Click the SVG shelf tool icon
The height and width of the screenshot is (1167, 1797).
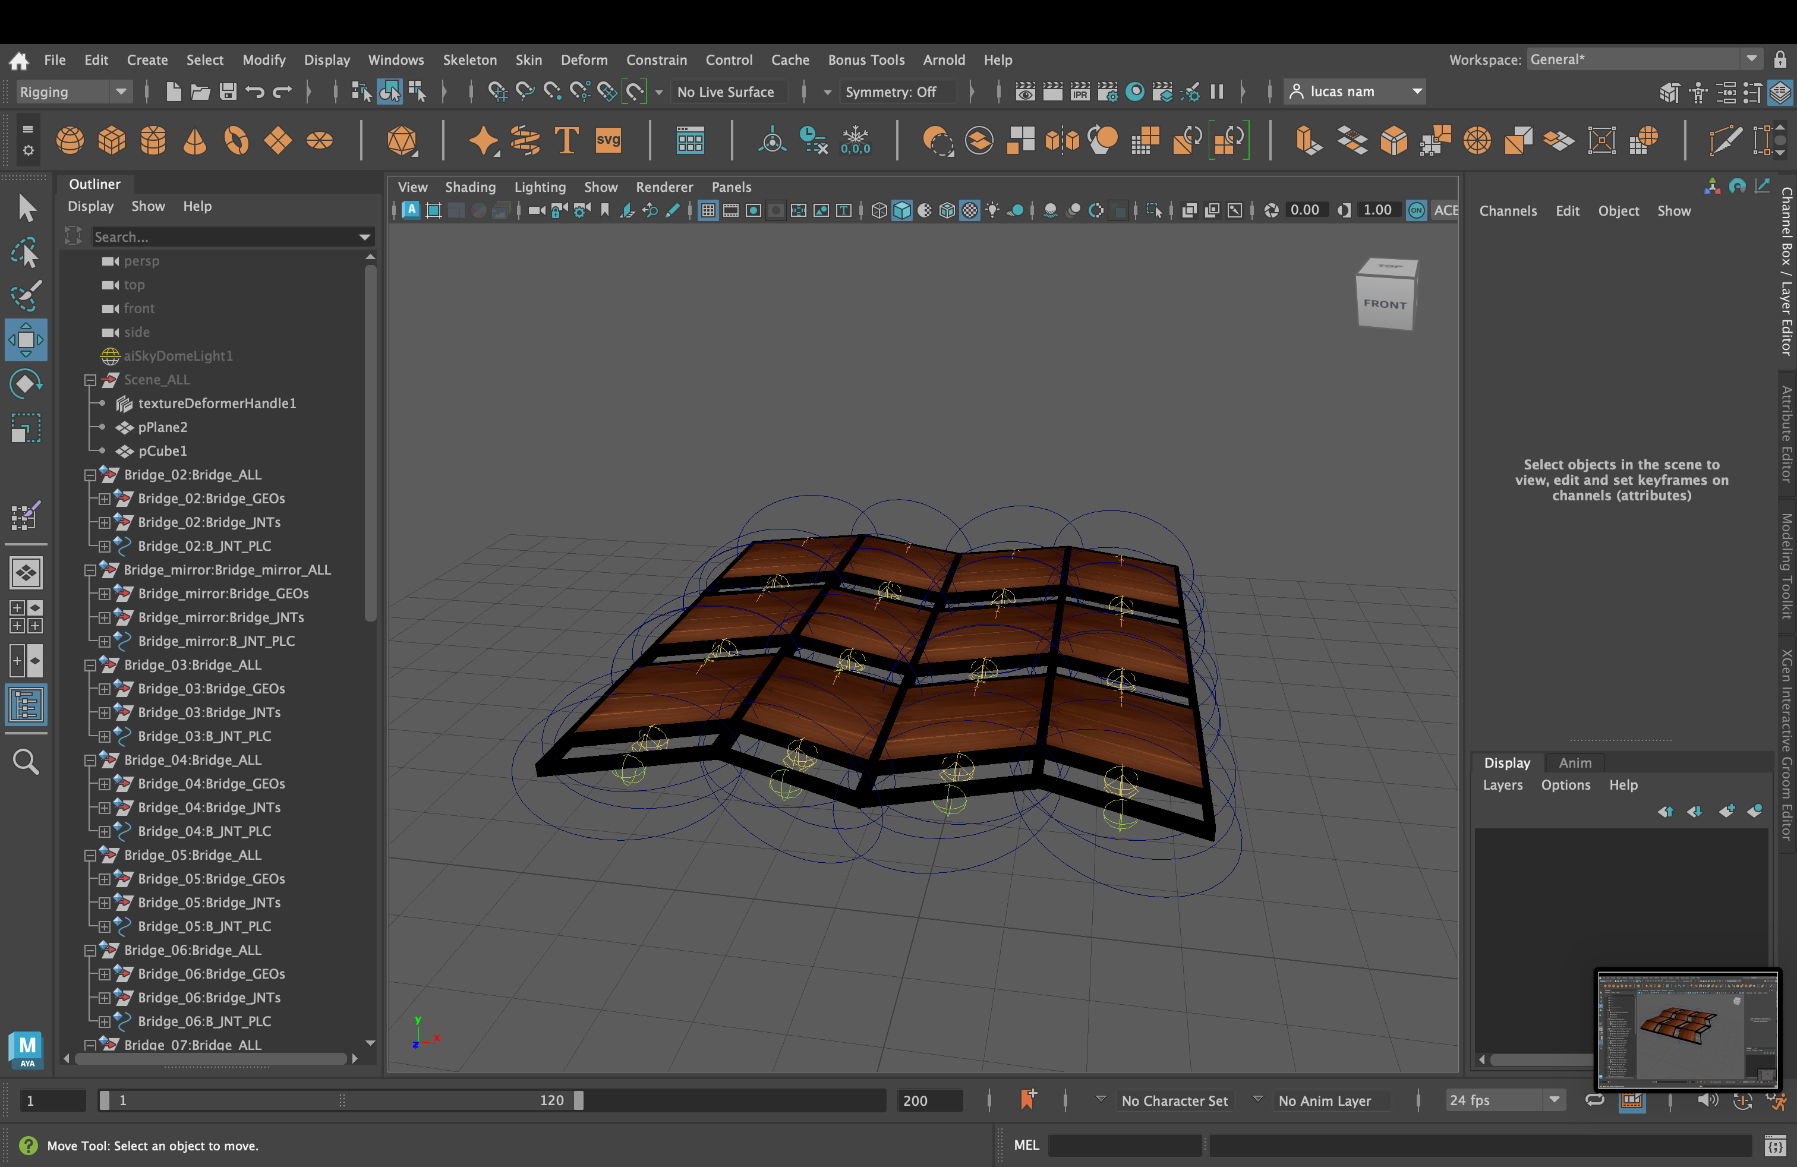click(x=608, y=140)
